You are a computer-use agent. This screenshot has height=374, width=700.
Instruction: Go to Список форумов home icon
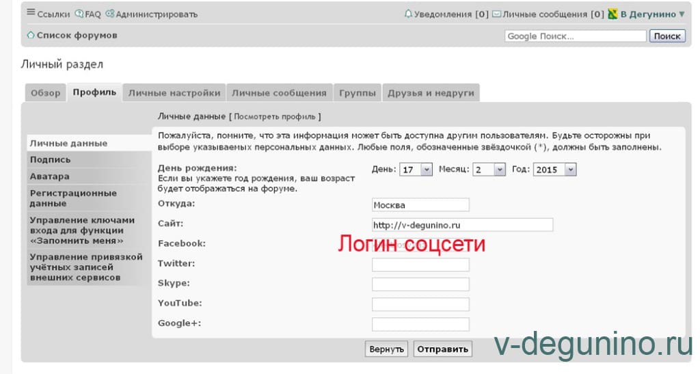click(31, 35)
